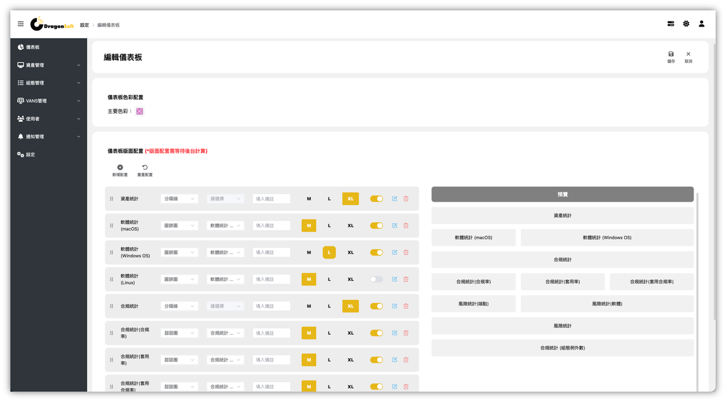Disable the 資產統計 row toggle
Viewport: 726px width, 402px height.
(376, 199)
